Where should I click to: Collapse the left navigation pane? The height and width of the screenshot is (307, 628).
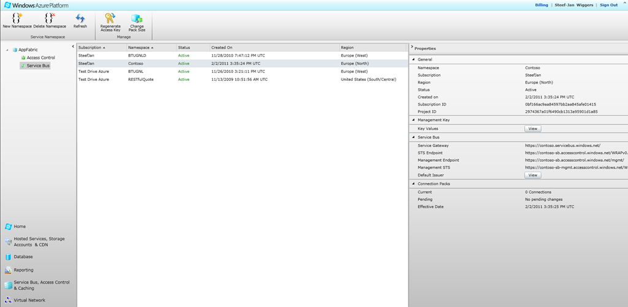tap(73, 47)
